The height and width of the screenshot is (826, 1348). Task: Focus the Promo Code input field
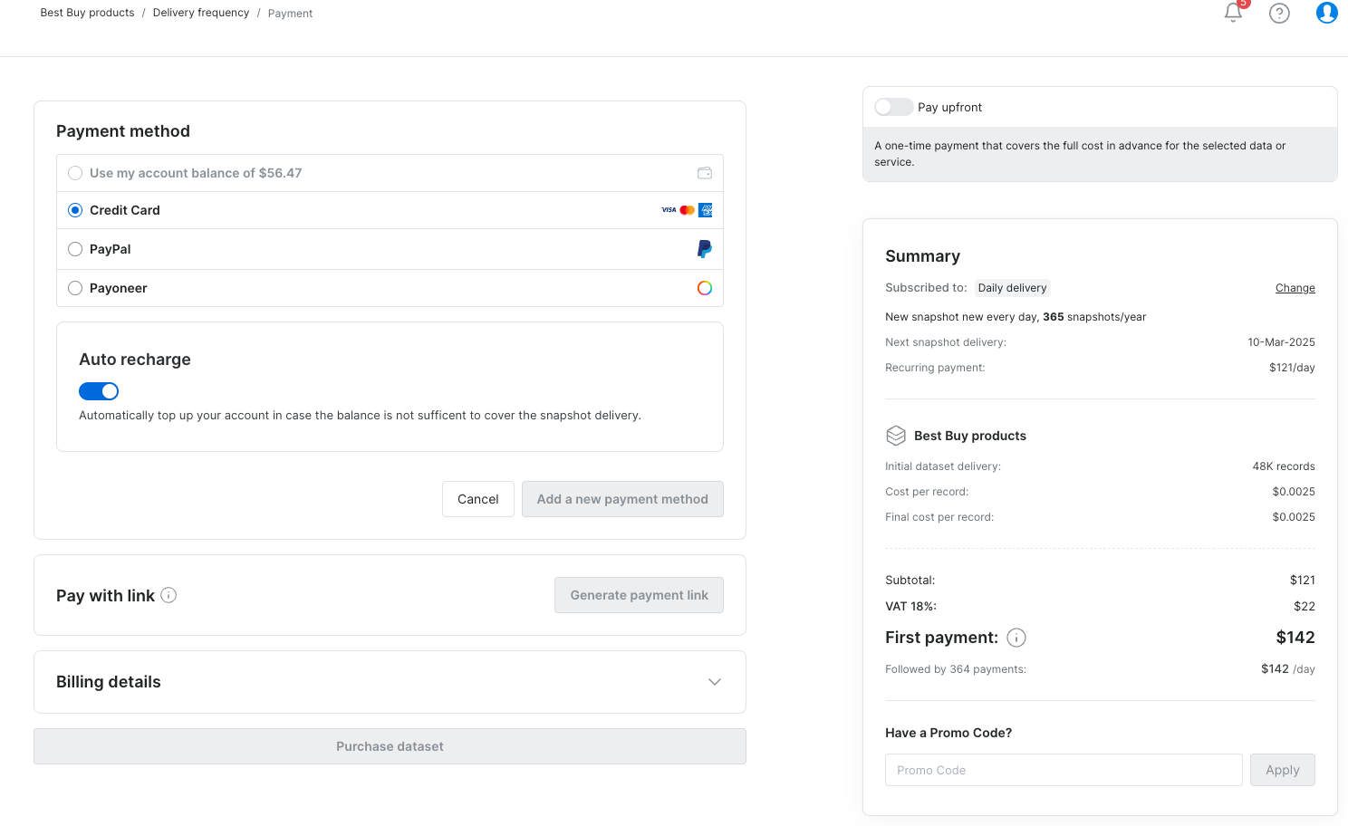coord(1064,770)
